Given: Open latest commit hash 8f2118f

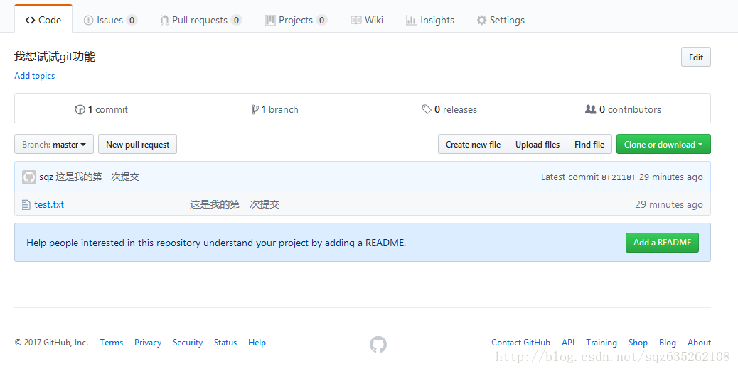Looking at the screenshot, I should (x=619, y=177).
